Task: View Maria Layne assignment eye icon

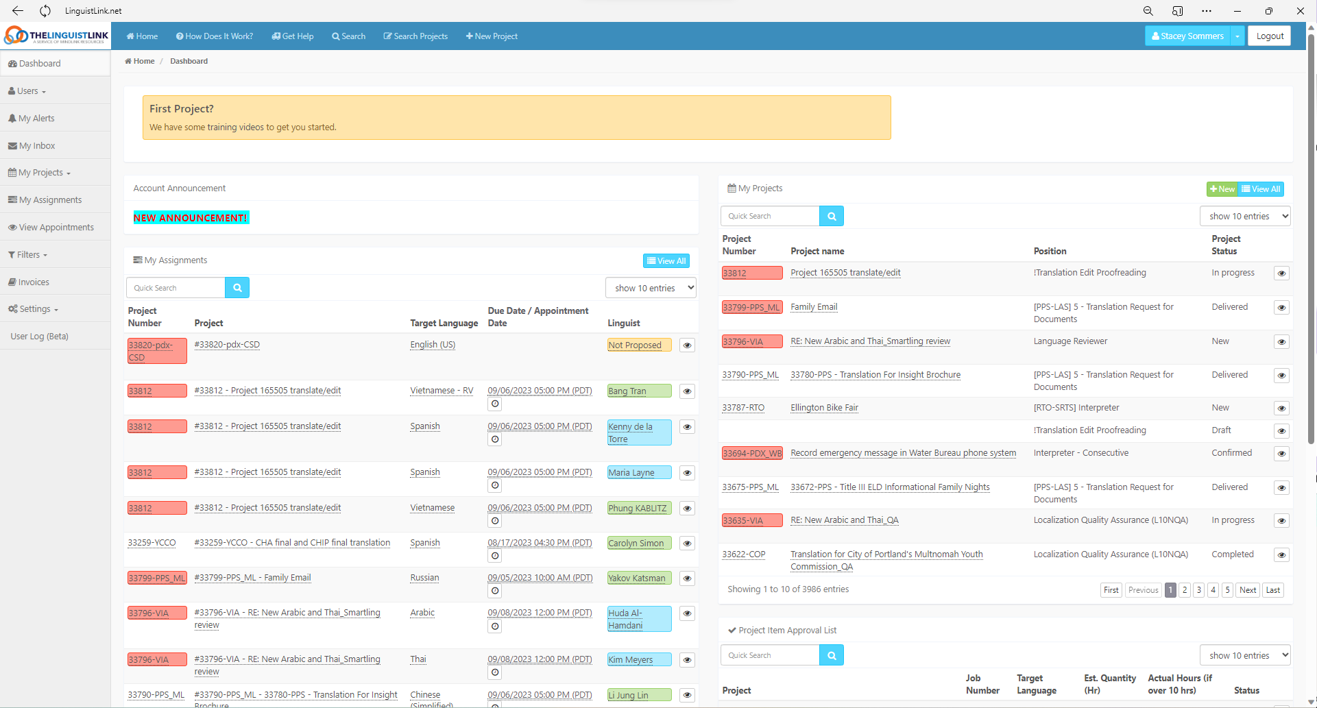Action: tap(687, 473)
